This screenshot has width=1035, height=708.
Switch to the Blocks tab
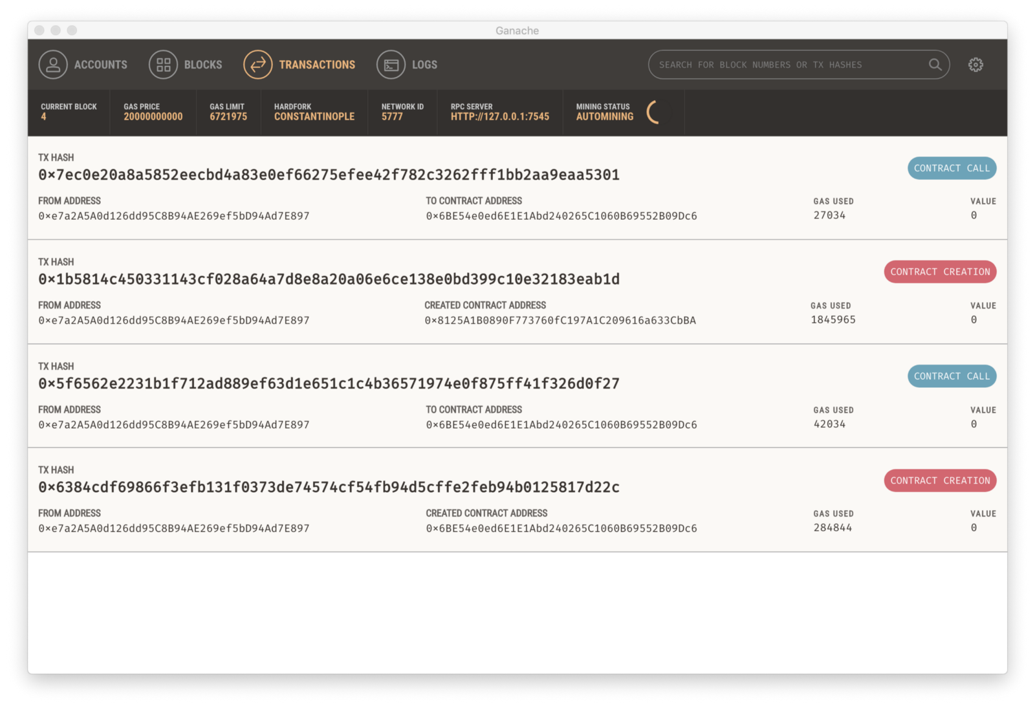[x=186, y=65]
